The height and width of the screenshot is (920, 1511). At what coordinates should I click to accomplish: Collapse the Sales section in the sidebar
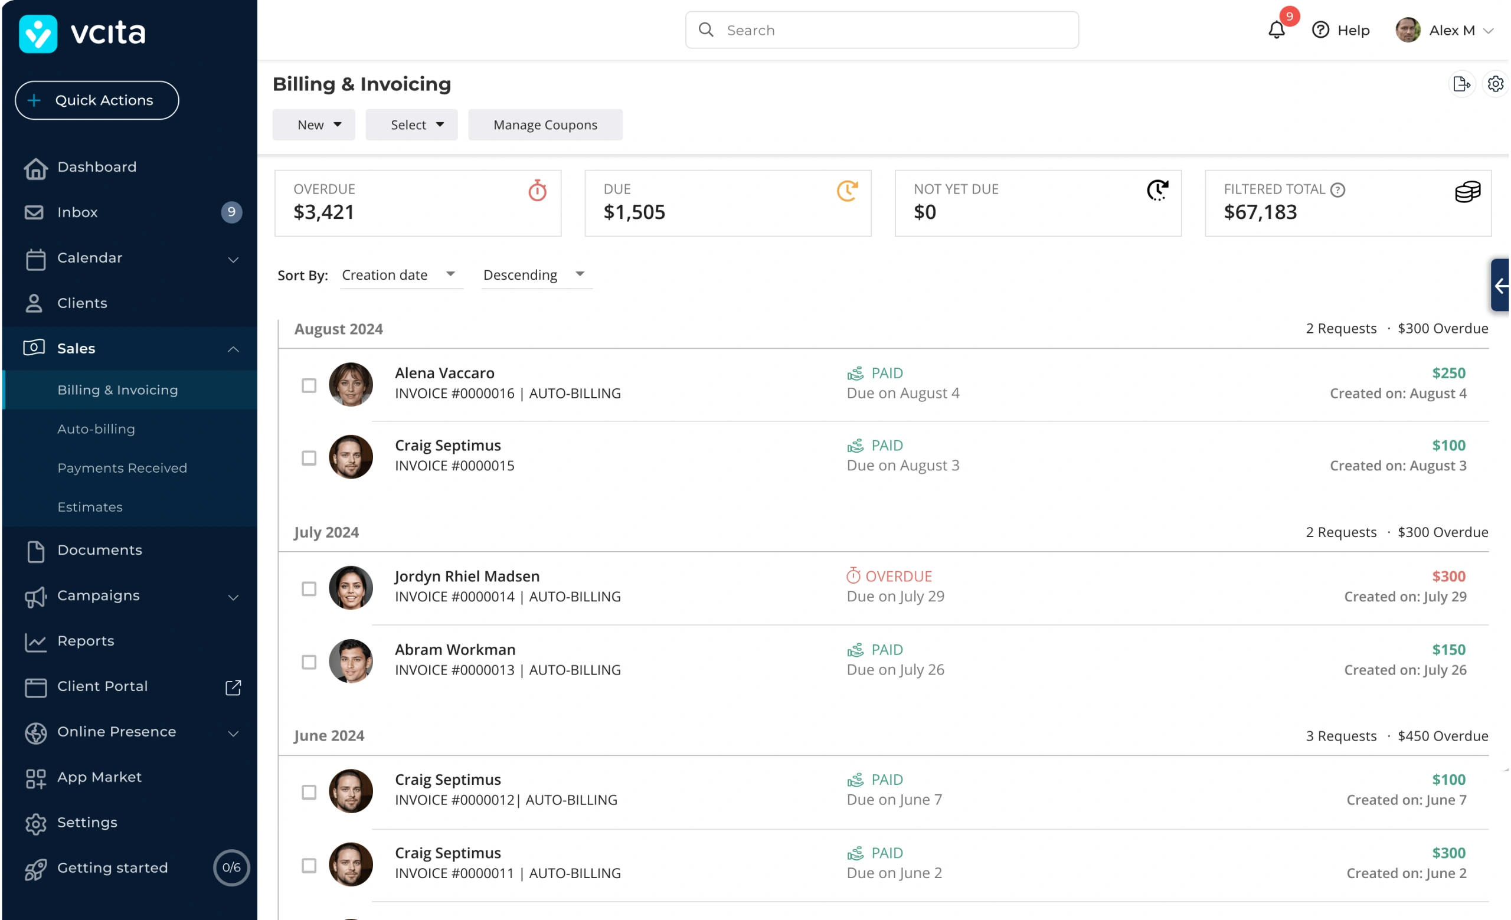pos(233,349)
